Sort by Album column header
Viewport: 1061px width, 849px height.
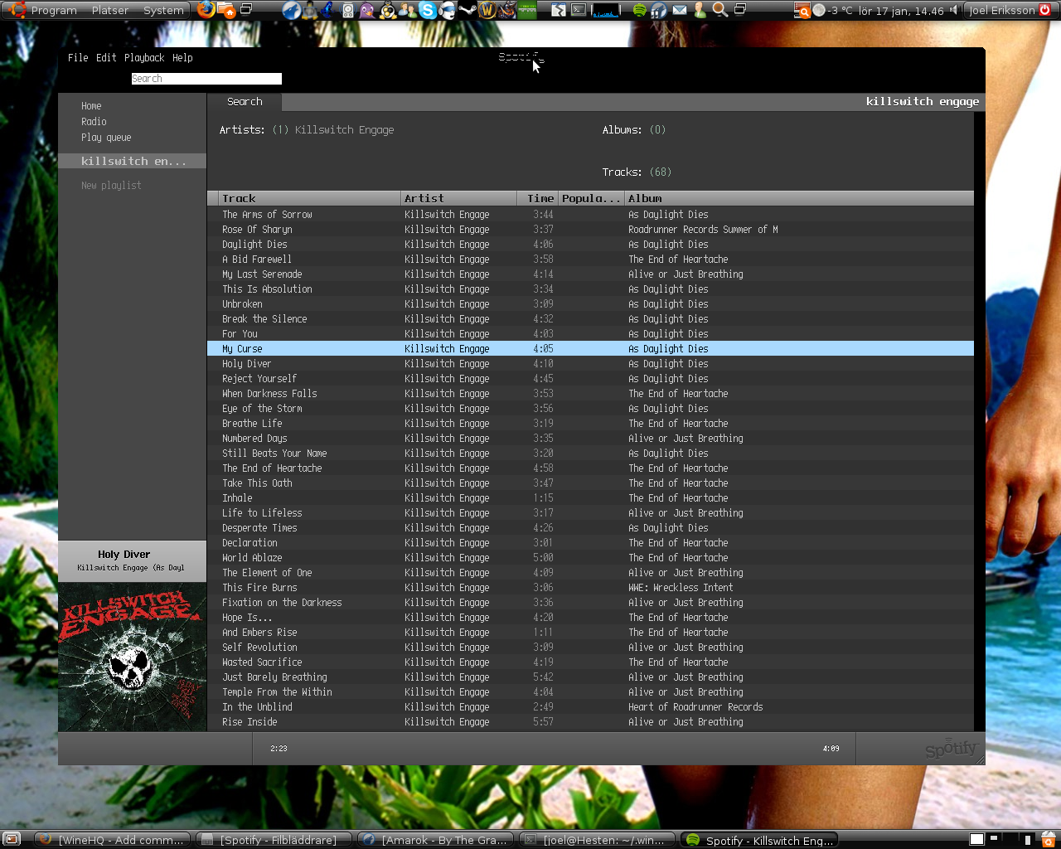[799, 198]
